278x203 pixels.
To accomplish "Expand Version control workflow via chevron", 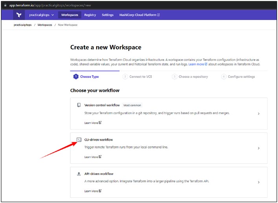I will [259, 114].
